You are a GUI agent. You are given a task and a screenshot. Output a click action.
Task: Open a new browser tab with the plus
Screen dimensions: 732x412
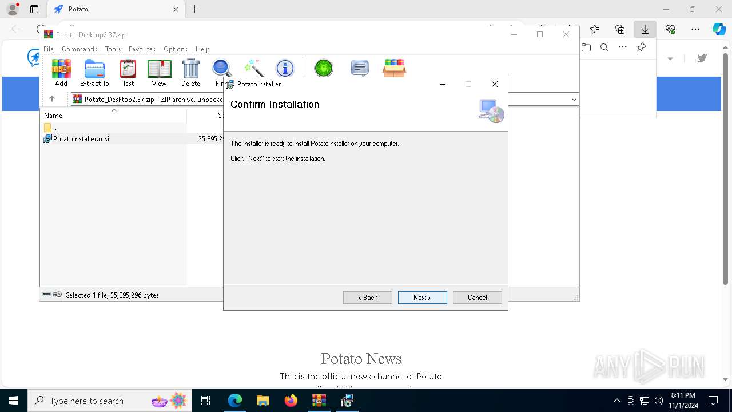click(195, 9)
